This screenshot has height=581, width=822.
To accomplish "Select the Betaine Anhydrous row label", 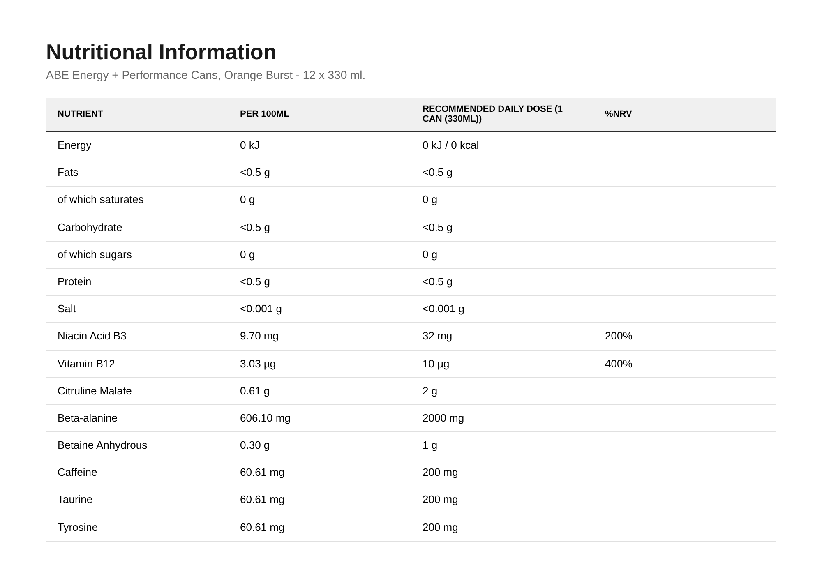I will [102, 445].
